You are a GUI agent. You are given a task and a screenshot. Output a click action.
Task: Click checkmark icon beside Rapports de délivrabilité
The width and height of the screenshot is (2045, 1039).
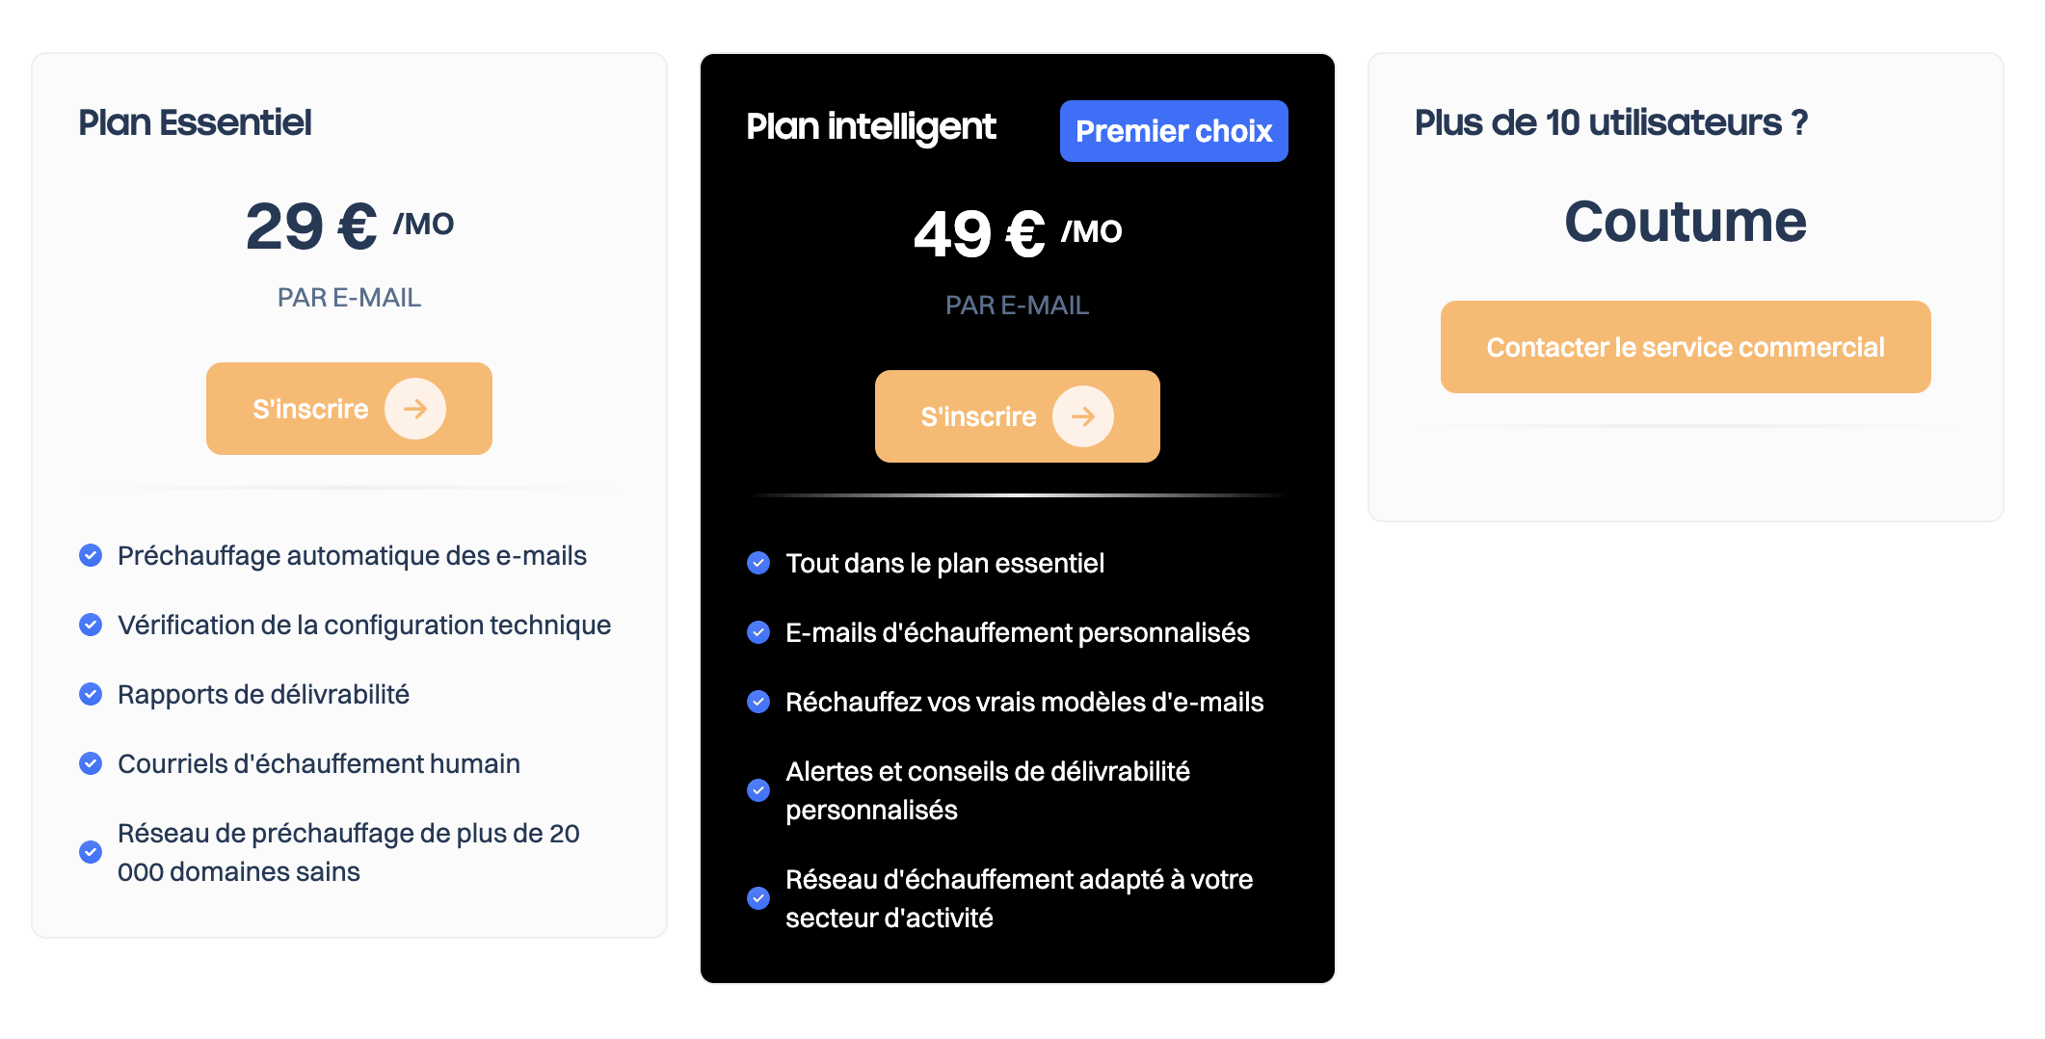tap(91, 694)
